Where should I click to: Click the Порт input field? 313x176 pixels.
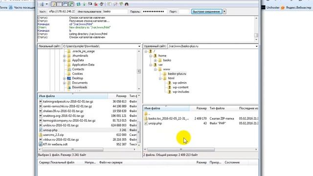pyautogui.click(x=184, y=12)
